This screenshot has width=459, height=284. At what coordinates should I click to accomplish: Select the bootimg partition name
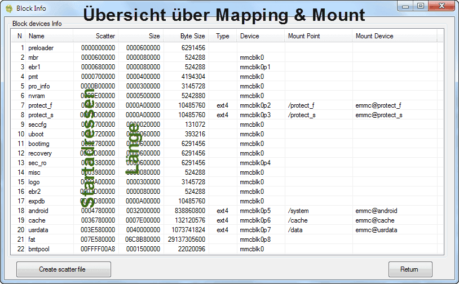[39, 144]
